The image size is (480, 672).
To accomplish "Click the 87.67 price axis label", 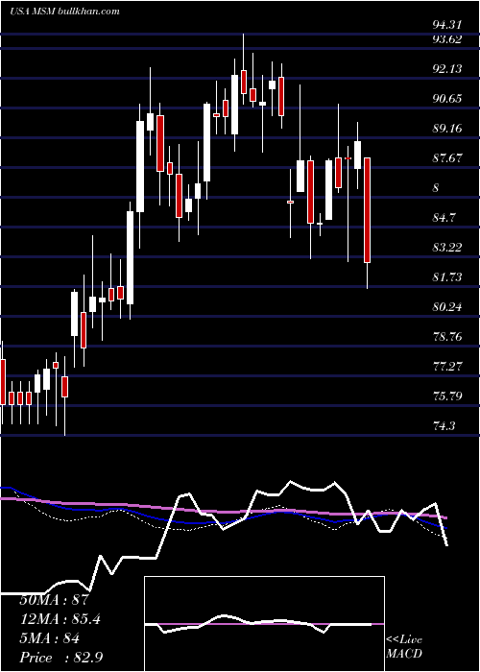I will pos(447,158).
